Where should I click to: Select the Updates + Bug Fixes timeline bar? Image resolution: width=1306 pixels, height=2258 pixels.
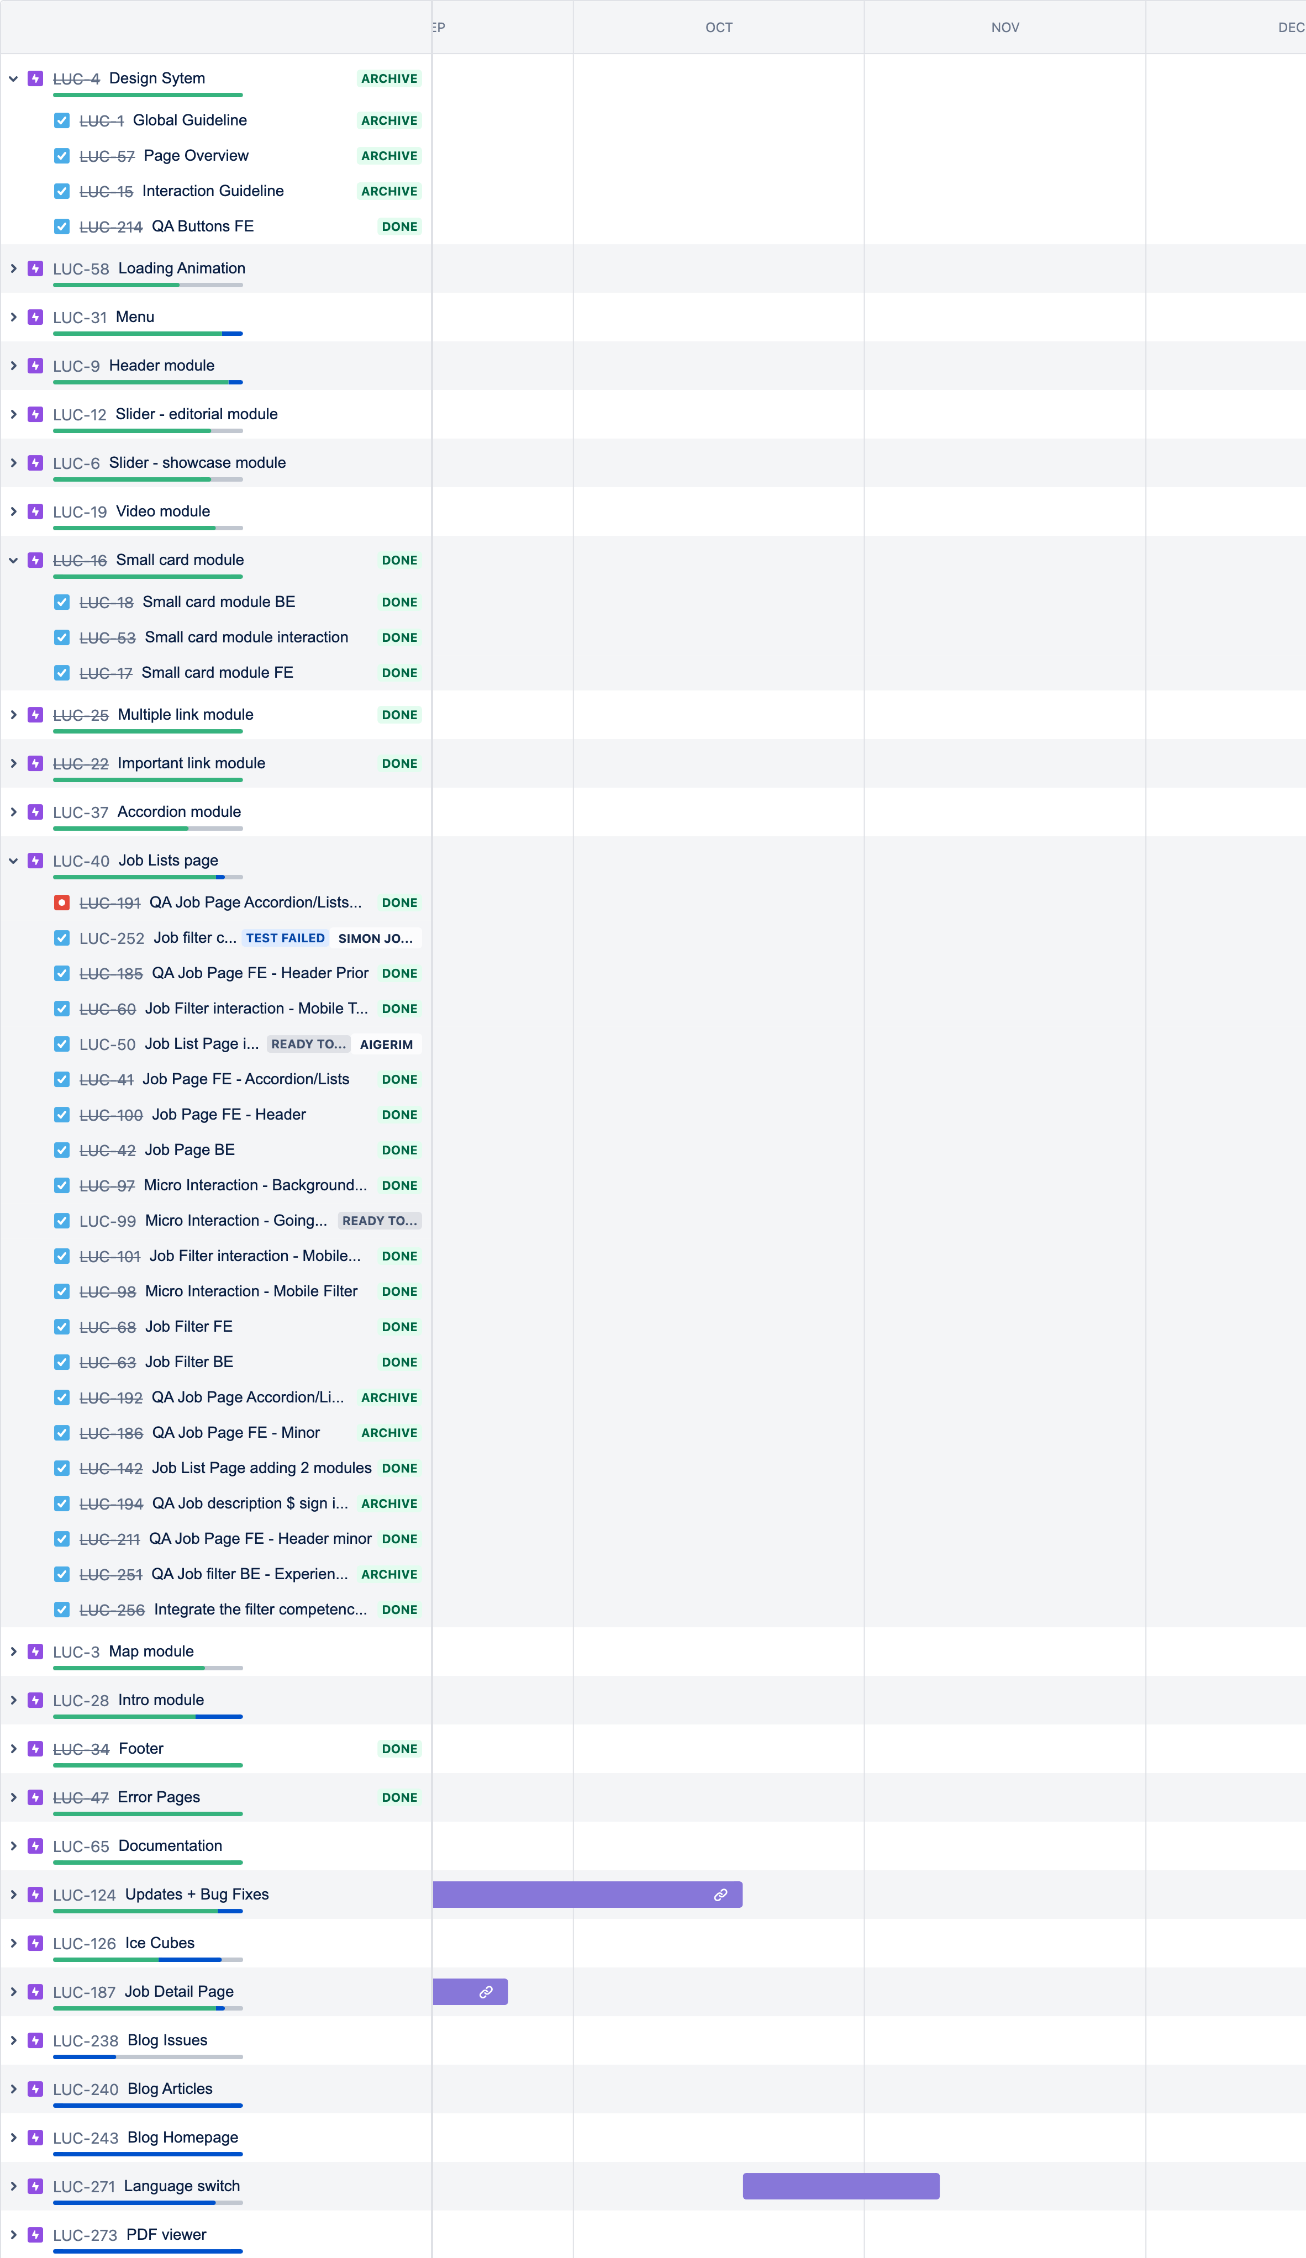pos(587,1895)
